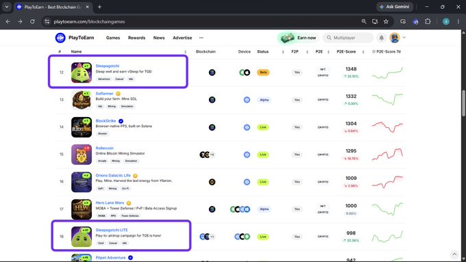Screen dimensions: 466x262
Task: Click the Beta status badge for Sleepagotchi
Action: (x=263, y=73)
